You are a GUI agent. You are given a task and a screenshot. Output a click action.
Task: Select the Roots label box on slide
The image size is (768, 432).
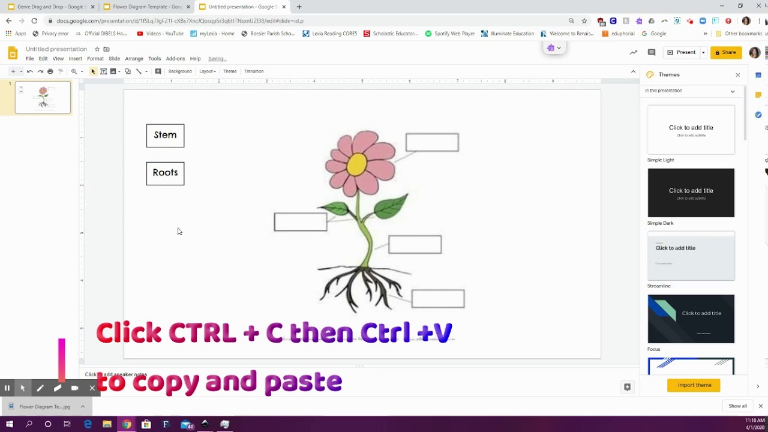point(166,173)
